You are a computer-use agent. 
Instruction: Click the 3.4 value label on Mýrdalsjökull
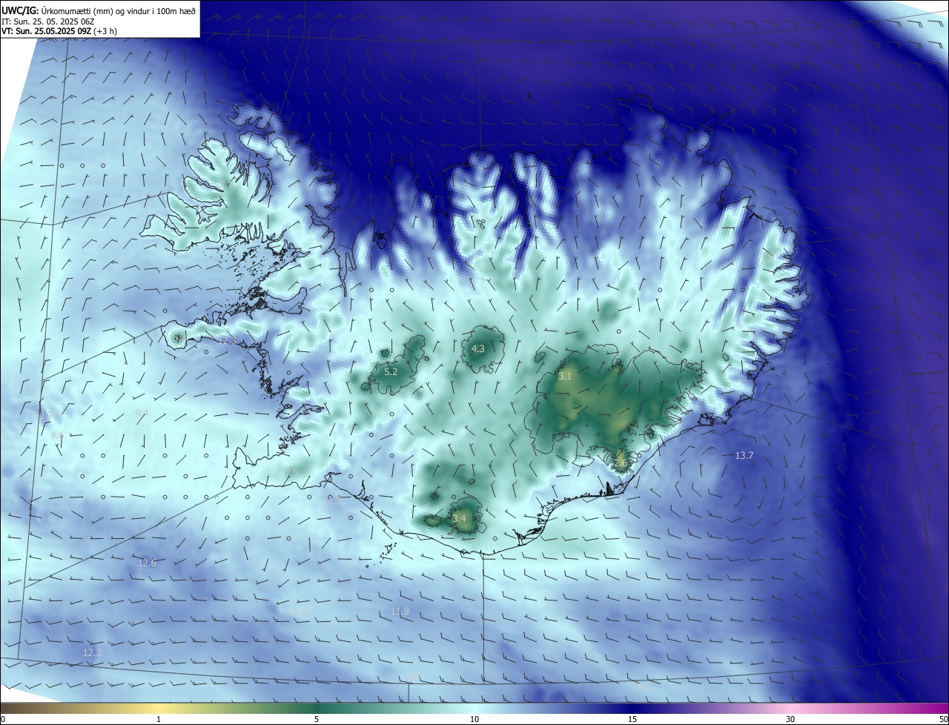coord(460,518)
